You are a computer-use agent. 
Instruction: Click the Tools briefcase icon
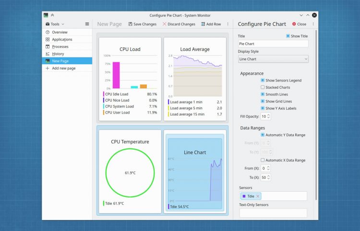[x=48, y=24]
